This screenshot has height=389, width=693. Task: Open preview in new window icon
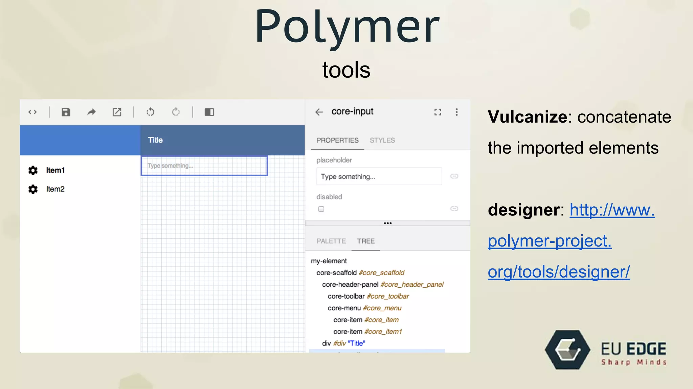[x=117, y=112]
